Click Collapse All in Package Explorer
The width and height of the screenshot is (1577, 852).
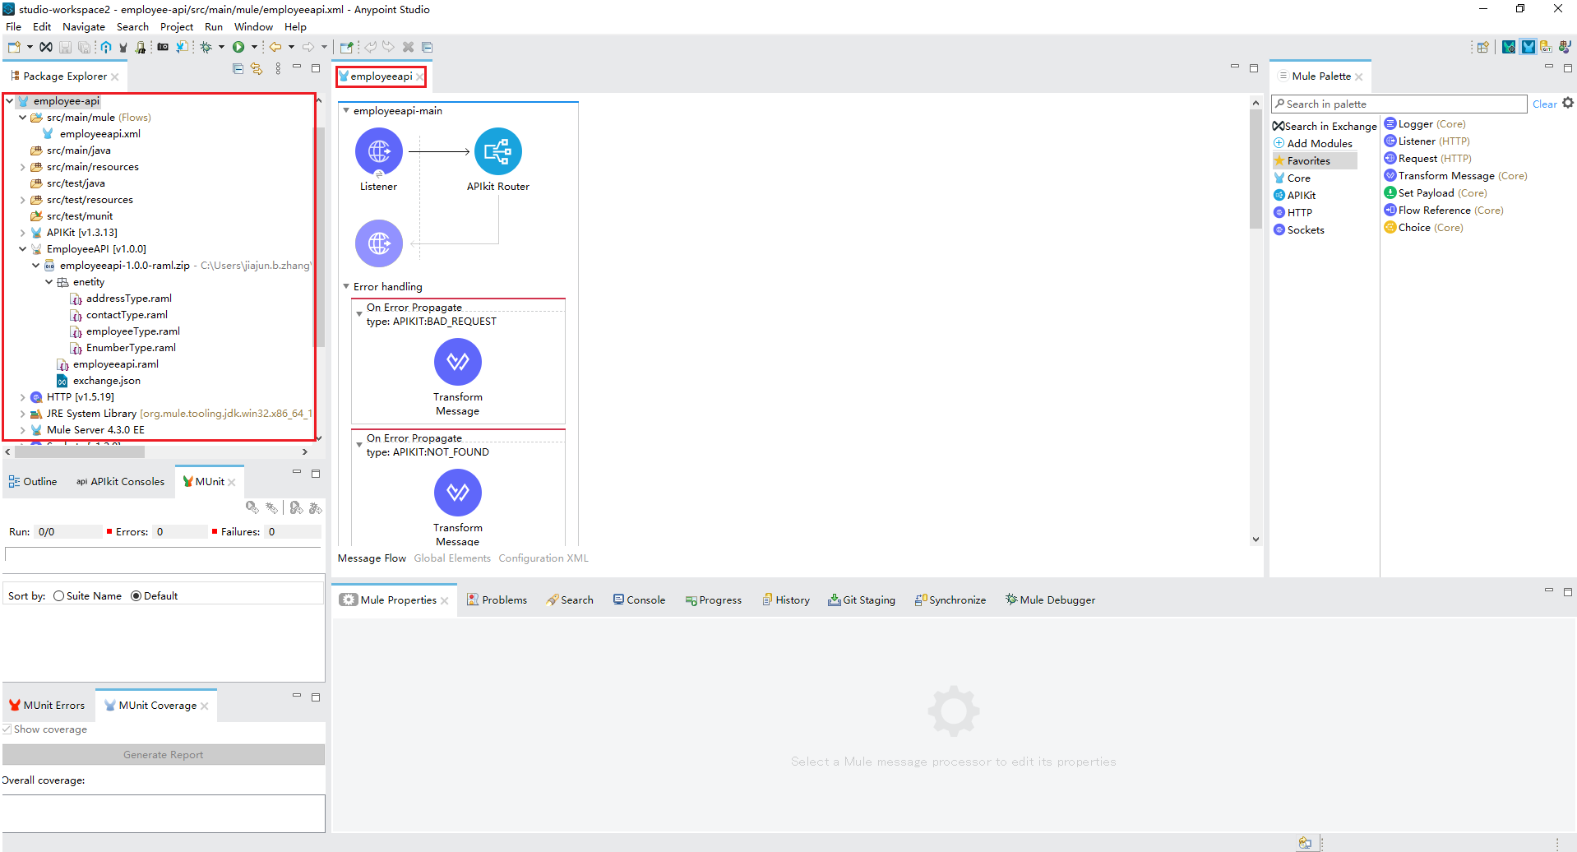238,68
